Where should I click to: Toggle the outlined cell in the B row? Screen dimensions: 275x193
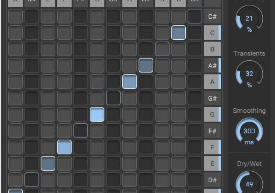coord(162,49)
